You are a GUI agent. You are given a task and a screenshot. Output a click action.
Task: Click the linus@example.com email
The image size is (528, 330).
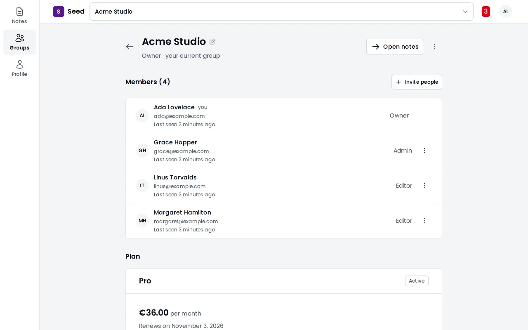[180, 186]
